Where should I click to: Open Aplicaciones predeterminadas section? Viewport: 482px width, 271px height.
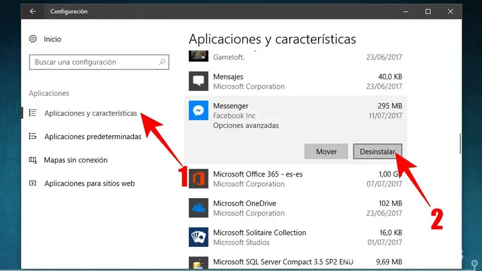tap(93, 137)
